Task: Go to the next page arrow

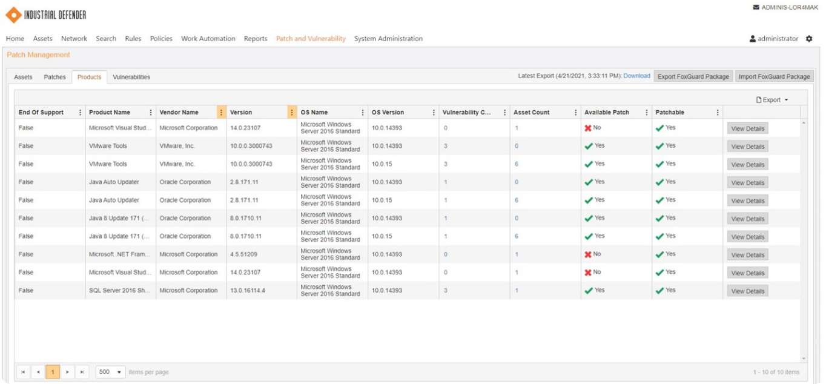Action: (x=68, y=371)
